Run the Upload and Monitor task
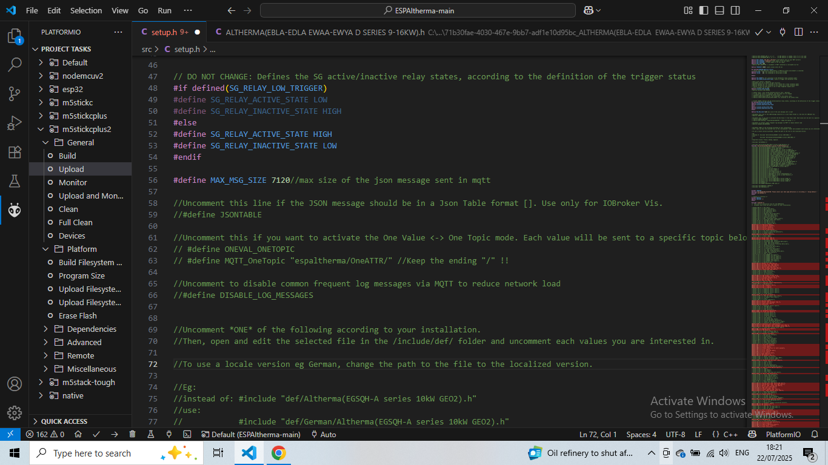The height and width of the screenshot is (465, 828). coord(90,196)
